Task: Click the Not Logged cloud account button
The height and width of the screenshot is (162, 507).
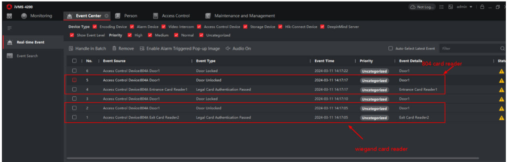Action: 422,7
